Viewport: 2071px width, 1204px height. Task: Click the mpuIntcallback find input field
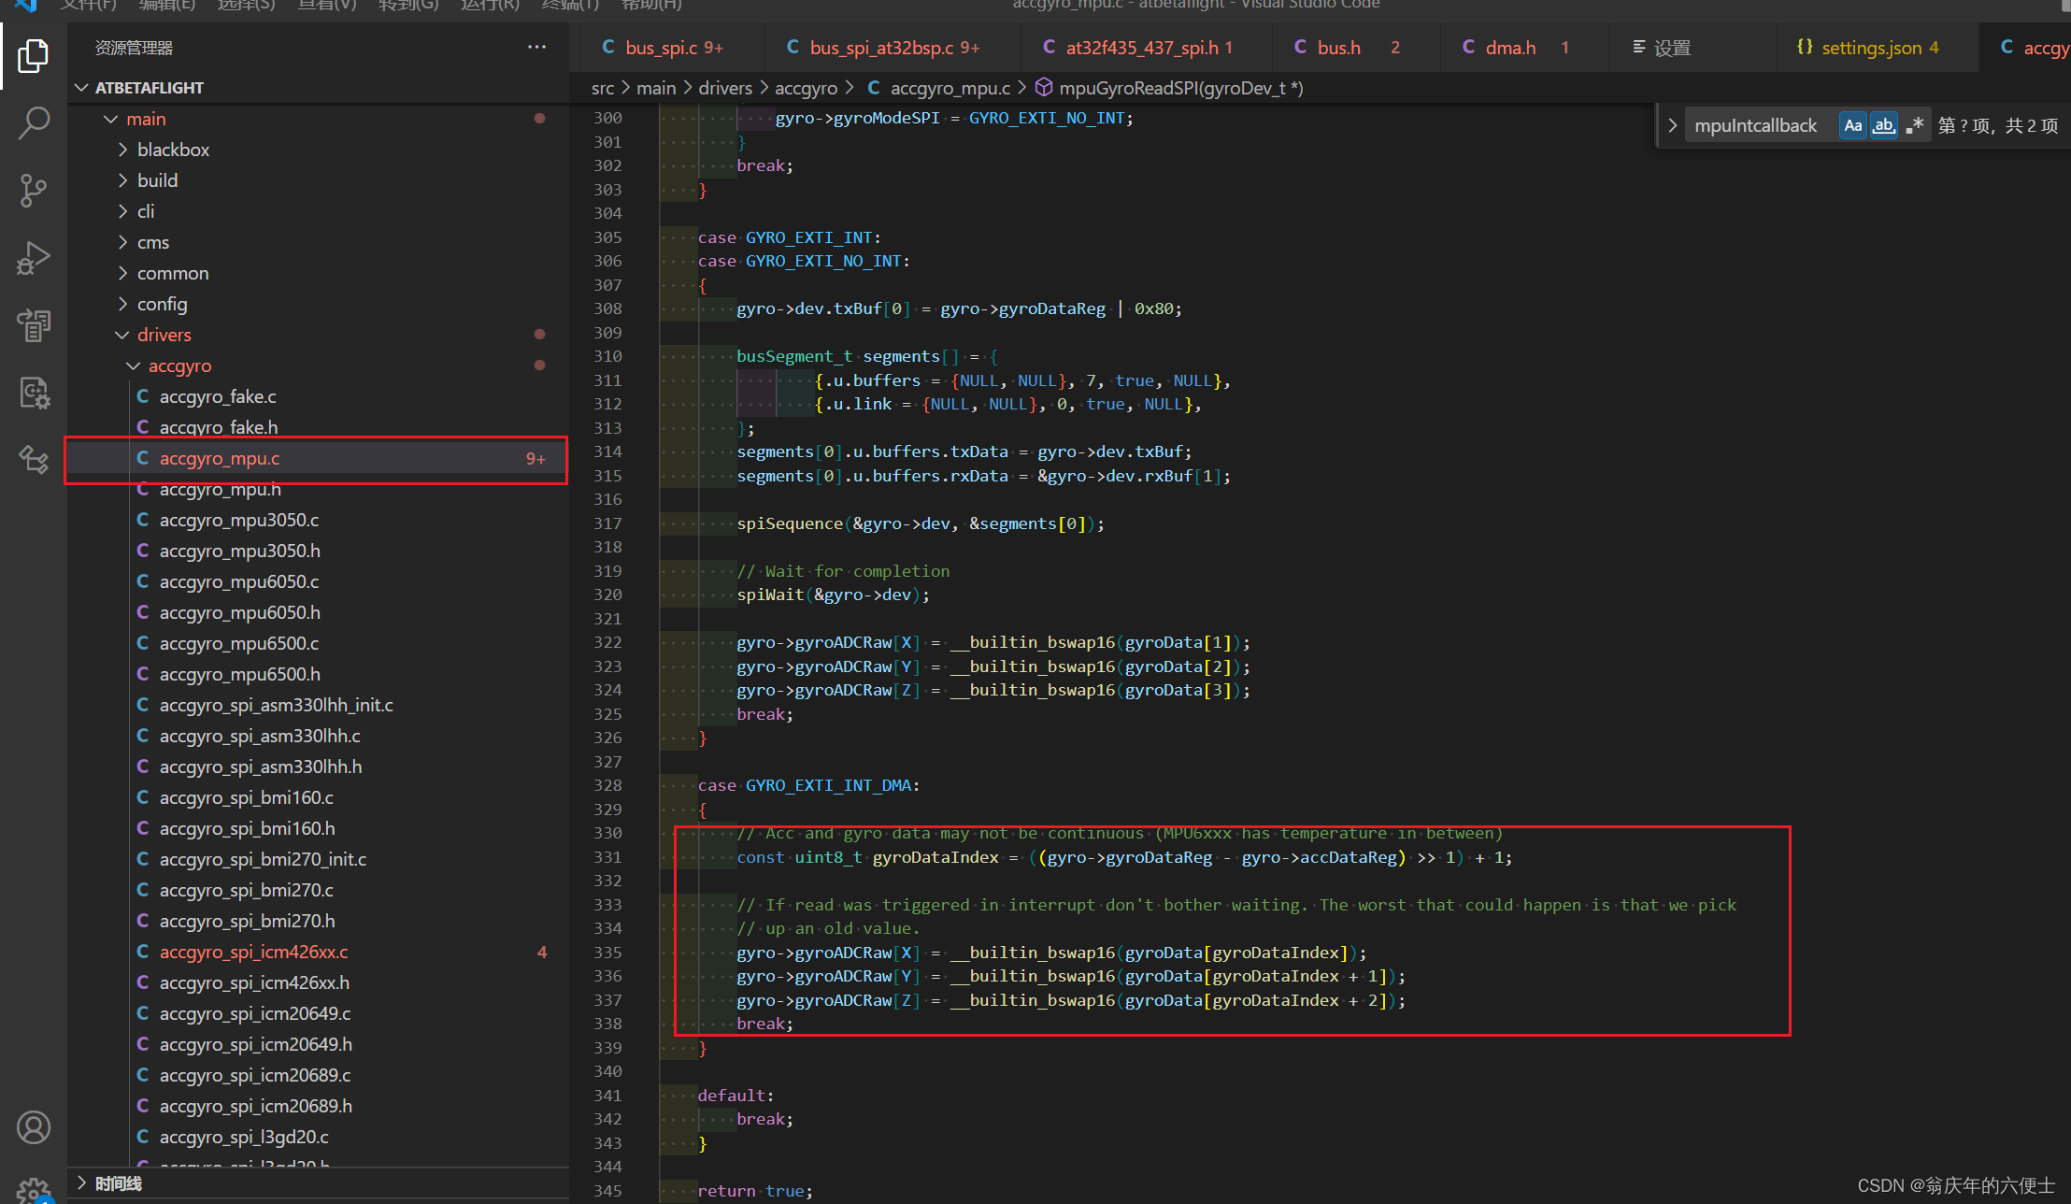tap(1757, 125)
